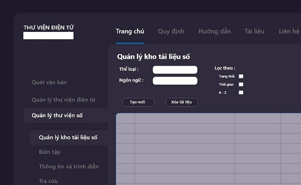The height and width of the screenshot is (185, 301).
Task: Open Thông tin và trình diễn sidebar item
Action: [x=69, y=167]
